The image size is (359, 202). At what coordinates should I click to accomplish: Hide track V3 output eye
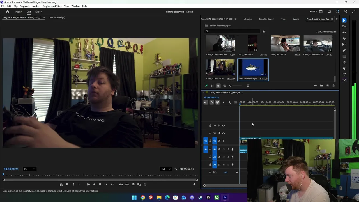pyautogui.click(x=224, y=125)
